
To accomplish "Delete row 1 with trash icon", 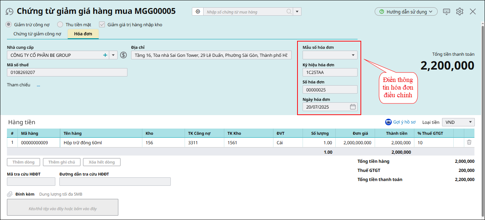I will 469,142.
